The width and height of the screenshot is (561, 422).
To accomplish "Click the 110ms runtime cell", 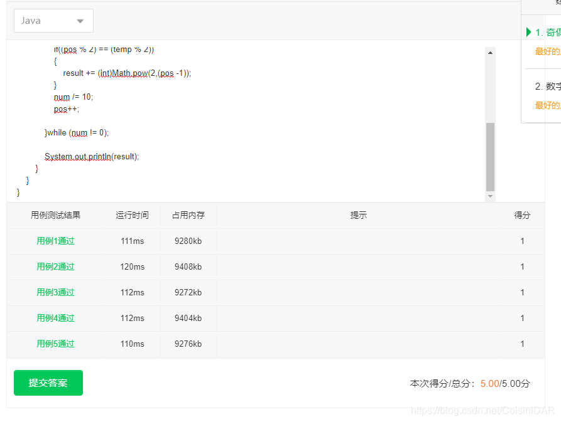I will click(x=133, y=344).
